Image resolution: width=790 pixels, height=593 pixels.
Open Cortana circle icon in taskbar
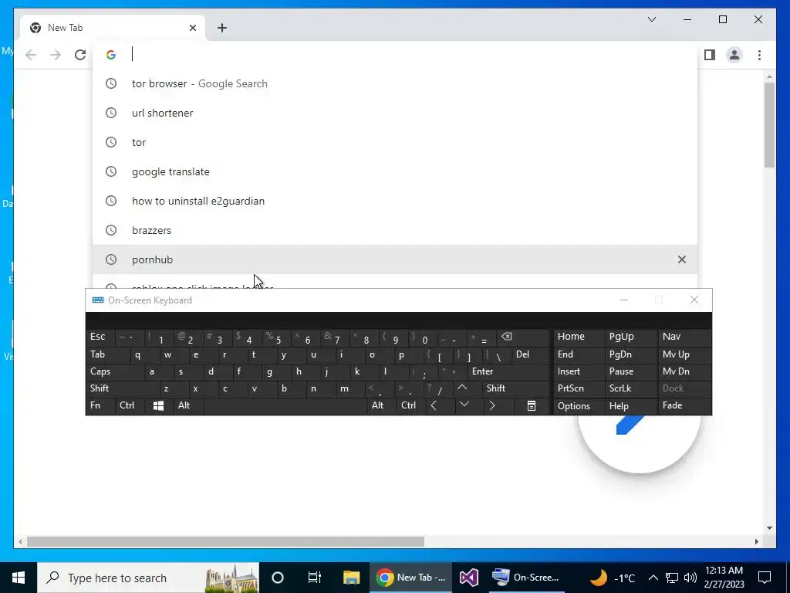point(278,578)
